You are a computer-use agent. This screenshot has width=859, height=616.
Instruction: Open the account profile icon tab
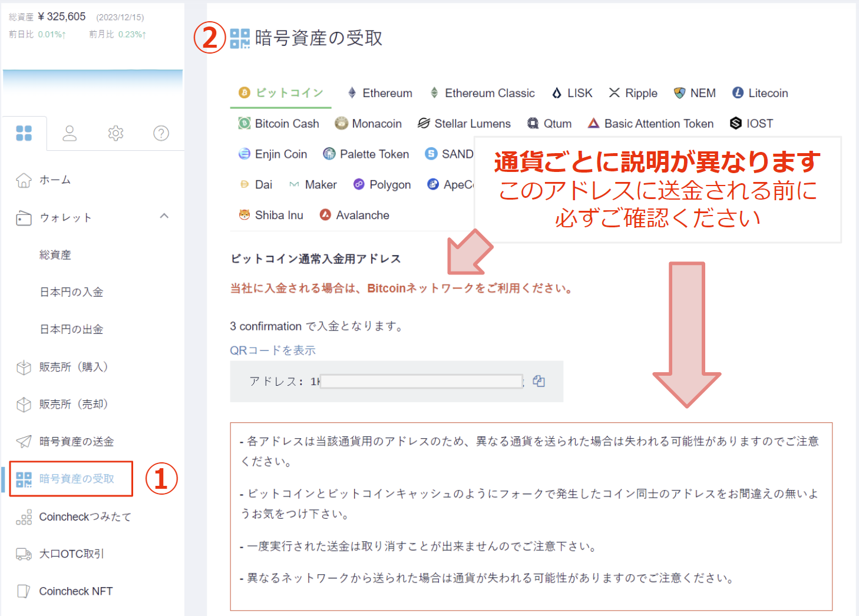[70, 133]
